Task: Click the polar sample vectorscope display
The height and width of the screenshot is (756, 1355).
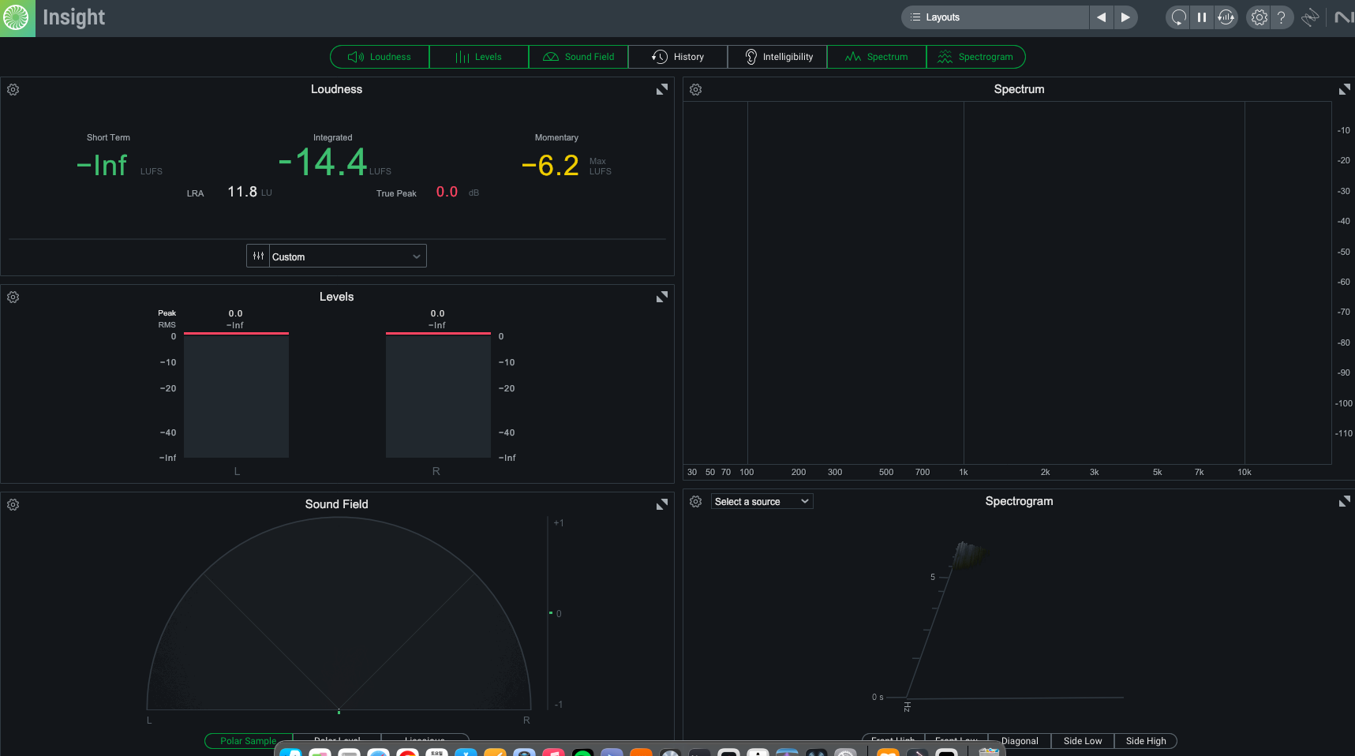Action: (339, 614)
